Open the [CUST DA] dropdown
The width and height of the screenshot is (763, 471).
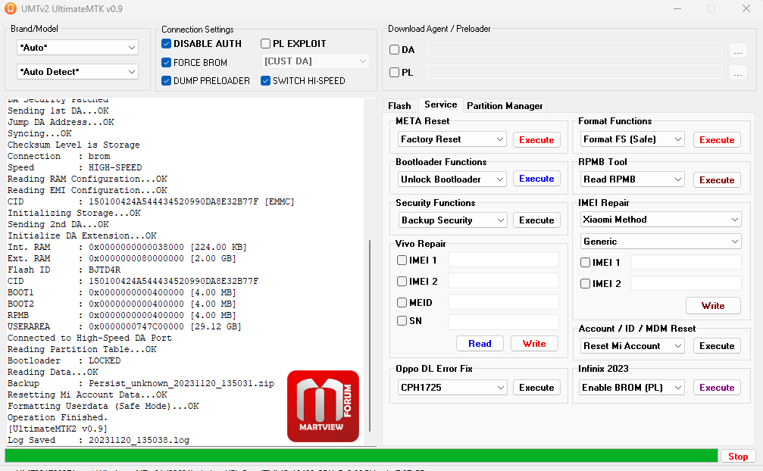(315, 61)
